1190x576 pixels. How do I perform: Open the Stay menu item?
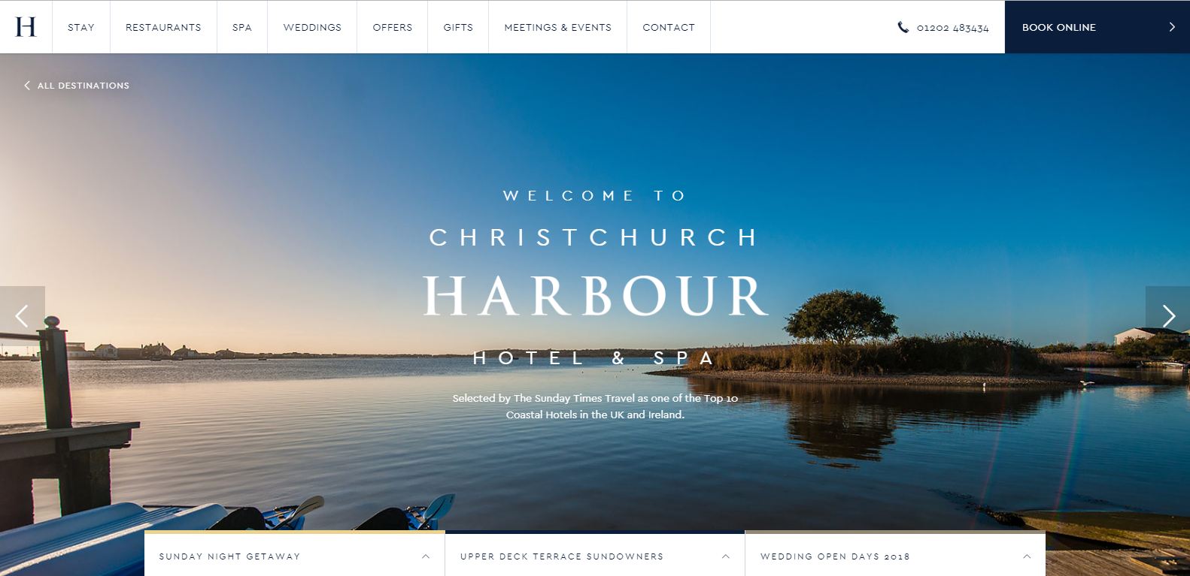tap(81, 27)
